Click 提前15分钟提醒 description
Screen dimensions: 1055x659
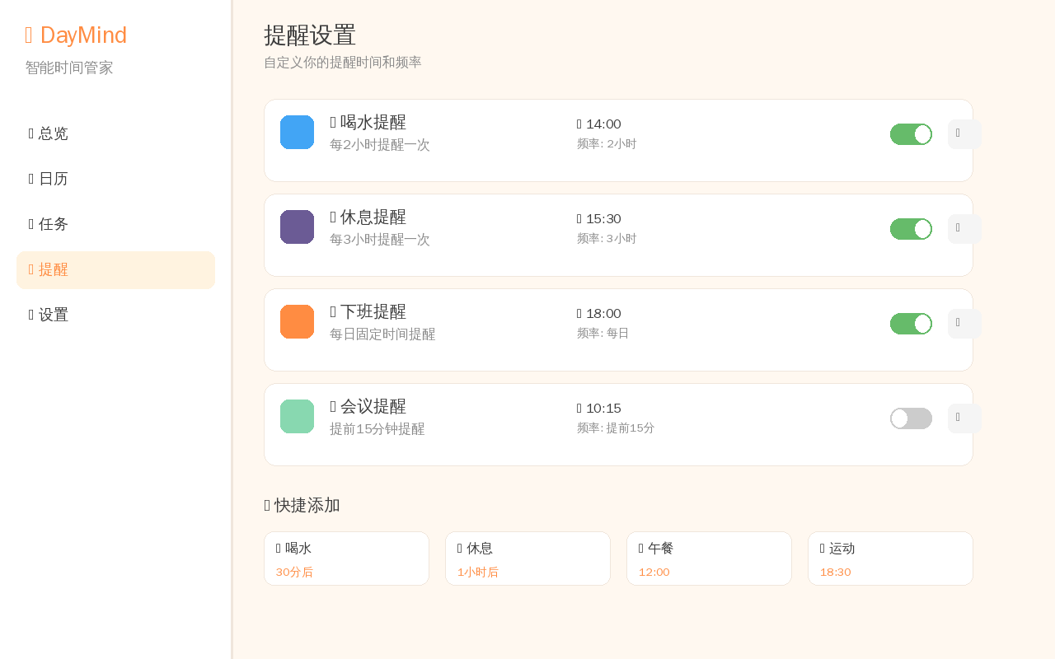click(377, 429)
